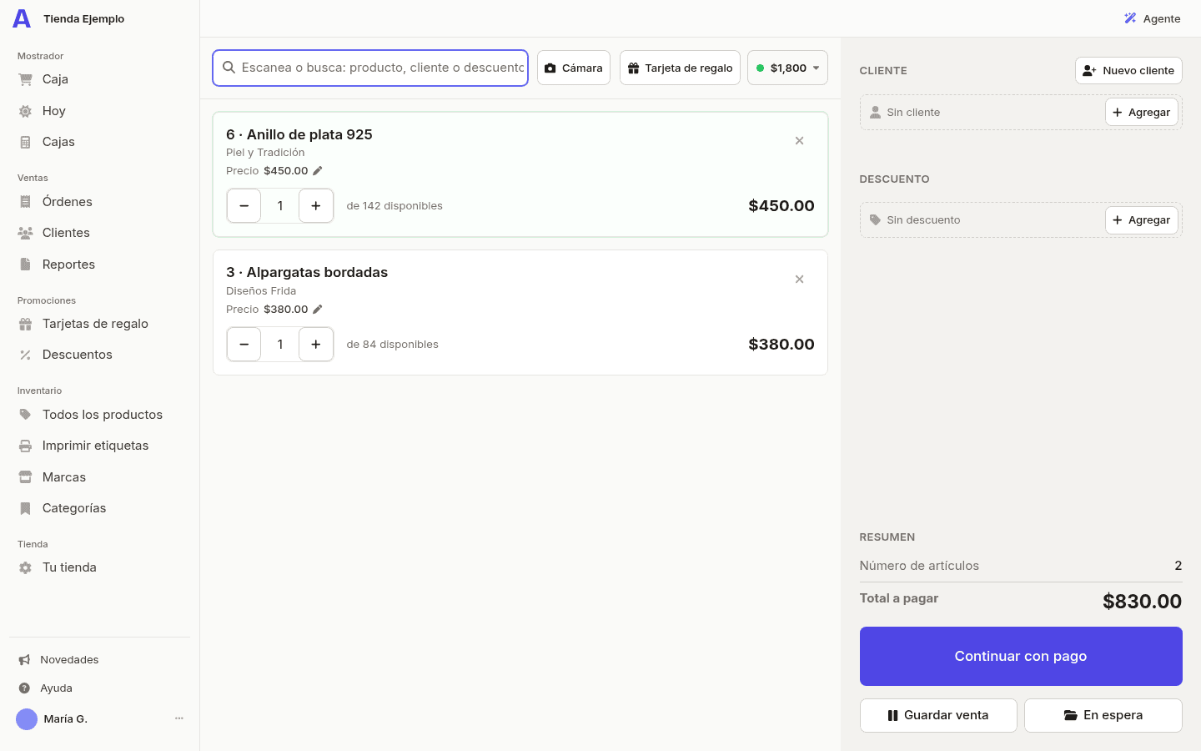Click the Descuentos percent icon
1201x751 pixels.
pyautogui.click(x=25, y=355)
